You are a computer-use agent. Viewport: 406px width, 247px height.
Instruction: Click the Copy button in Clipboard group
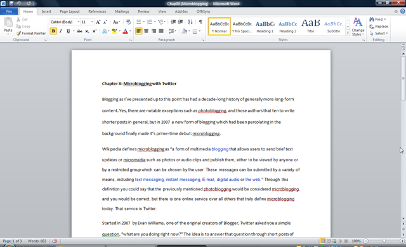pos(23,27)
